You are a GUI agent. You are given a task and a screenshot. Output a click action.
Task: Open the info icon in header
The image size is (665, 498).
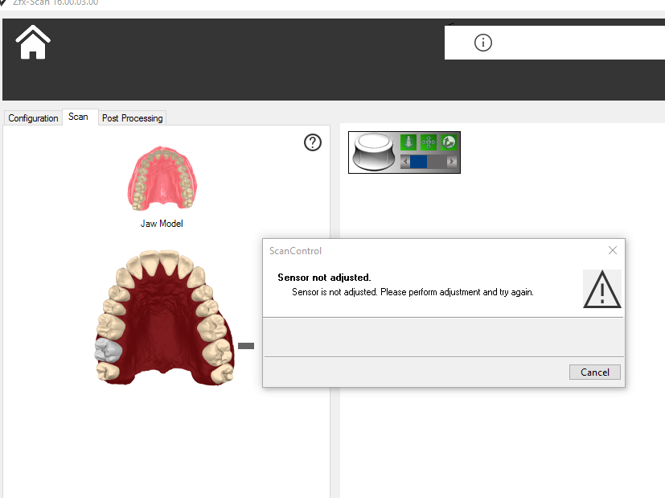point(482,43)
